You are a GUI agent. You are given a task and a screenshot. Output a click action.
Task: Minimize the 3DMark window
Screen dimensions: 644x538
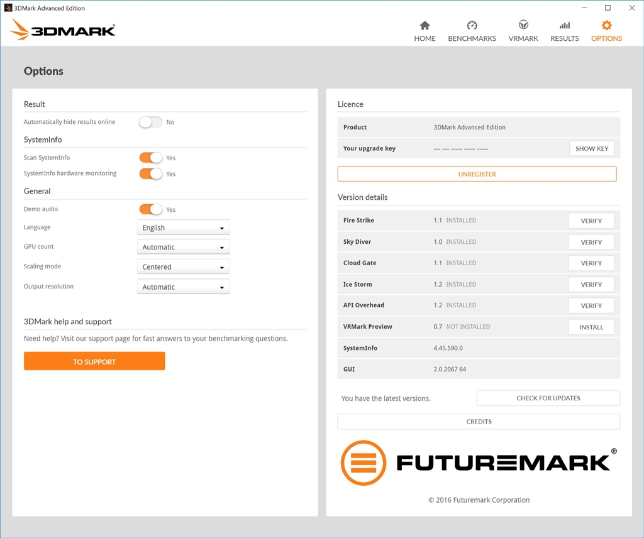(x=584, y=8)
